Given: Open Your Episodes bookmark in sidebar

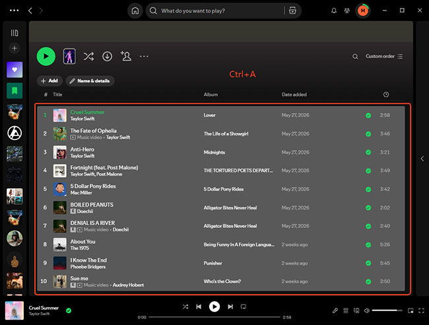Looking at the screenshot, I should (15, 90).
